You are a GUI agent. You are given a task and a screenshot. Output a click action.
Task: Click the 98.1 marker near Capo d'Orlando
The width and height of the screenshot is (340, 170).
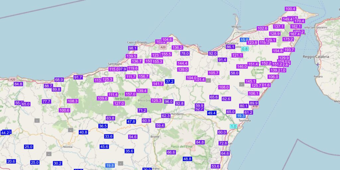pyautogui.click(x=133, y=48)
